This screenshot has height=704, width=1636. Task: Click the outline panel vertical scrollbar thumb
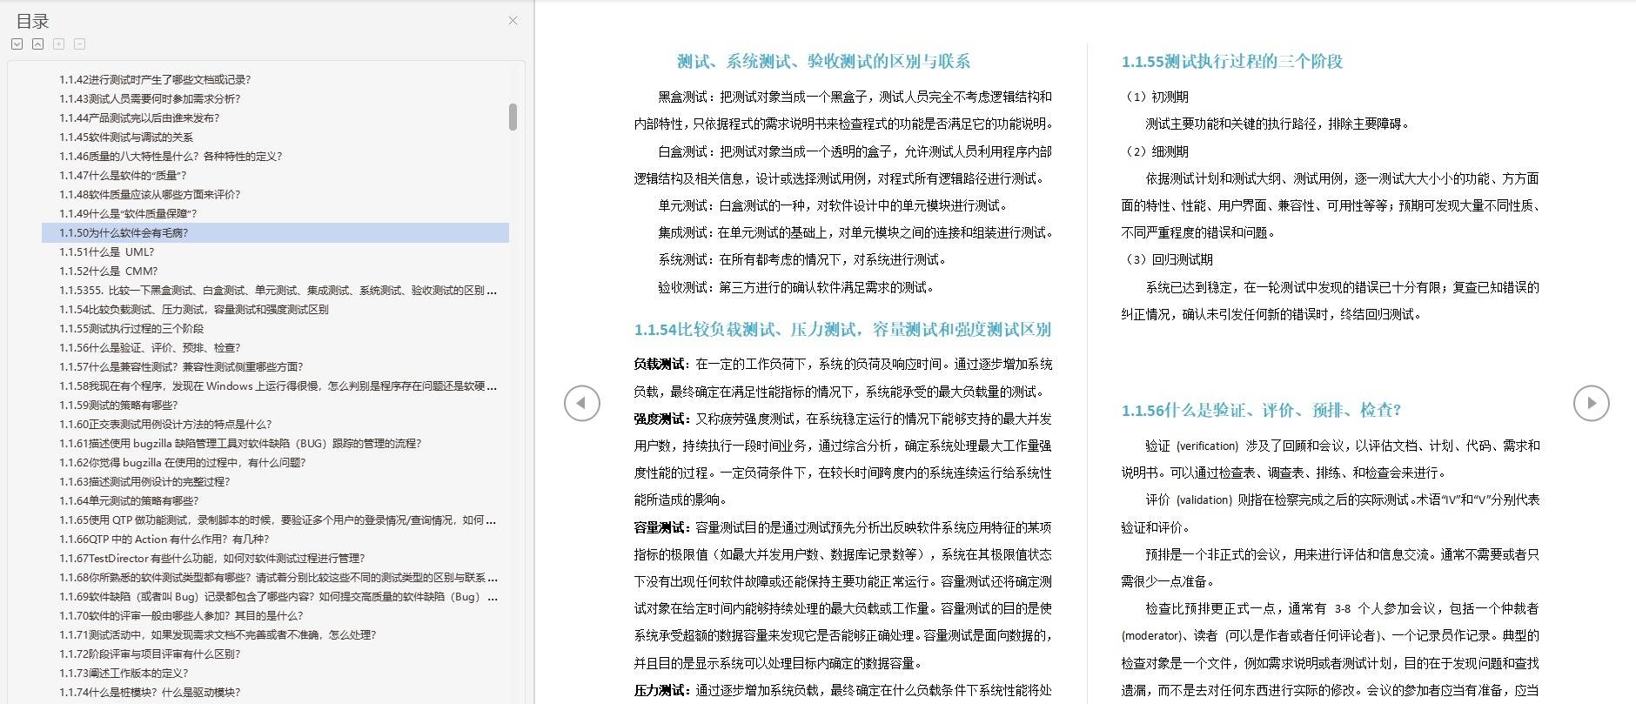(x=513, y=117)
